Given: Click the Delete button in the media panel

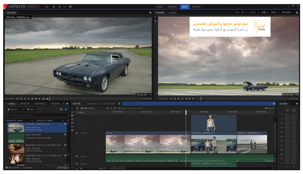Looking at the screenshot, I should (28, 168).
